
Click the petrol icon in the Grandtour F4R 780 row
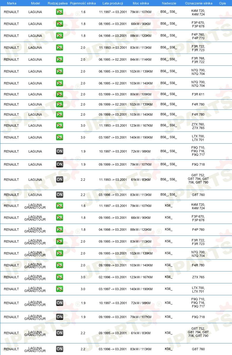click(x=60, y=265)
